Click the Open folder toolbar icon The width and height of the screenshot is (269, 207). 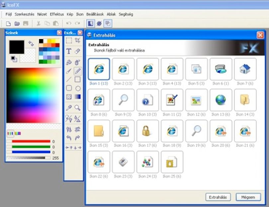point(17,24)
